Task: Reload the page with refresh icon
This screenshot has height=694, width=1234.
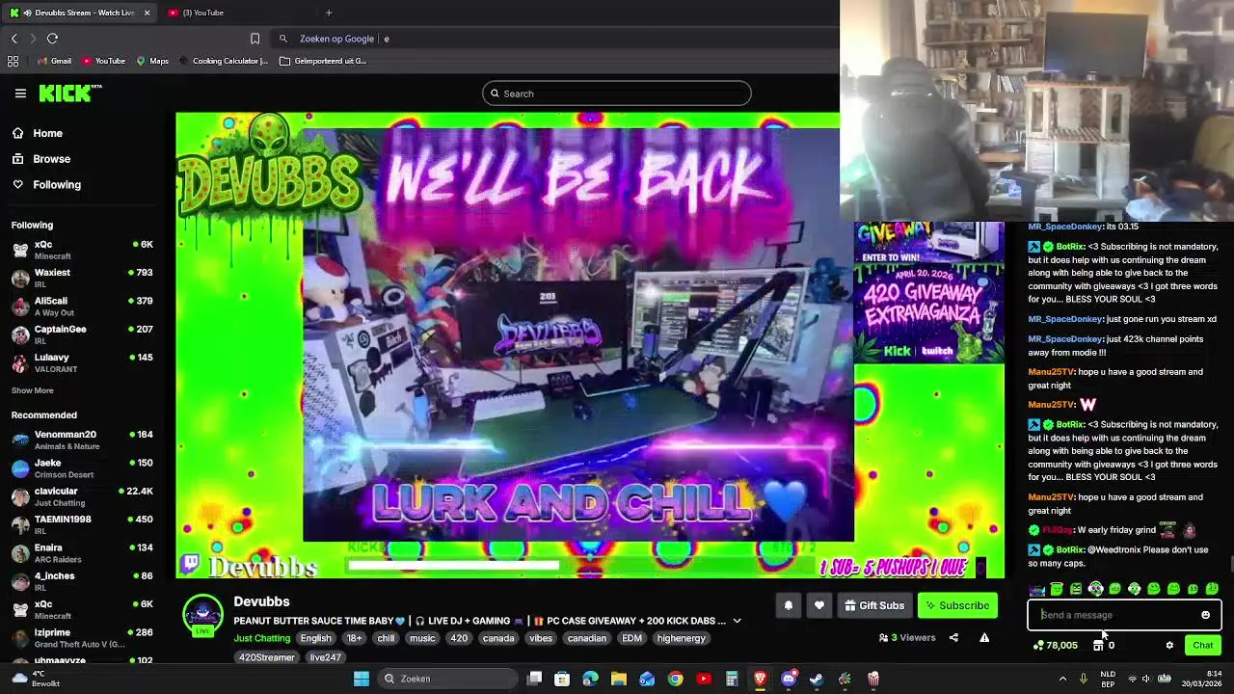Action: point(52,39)
